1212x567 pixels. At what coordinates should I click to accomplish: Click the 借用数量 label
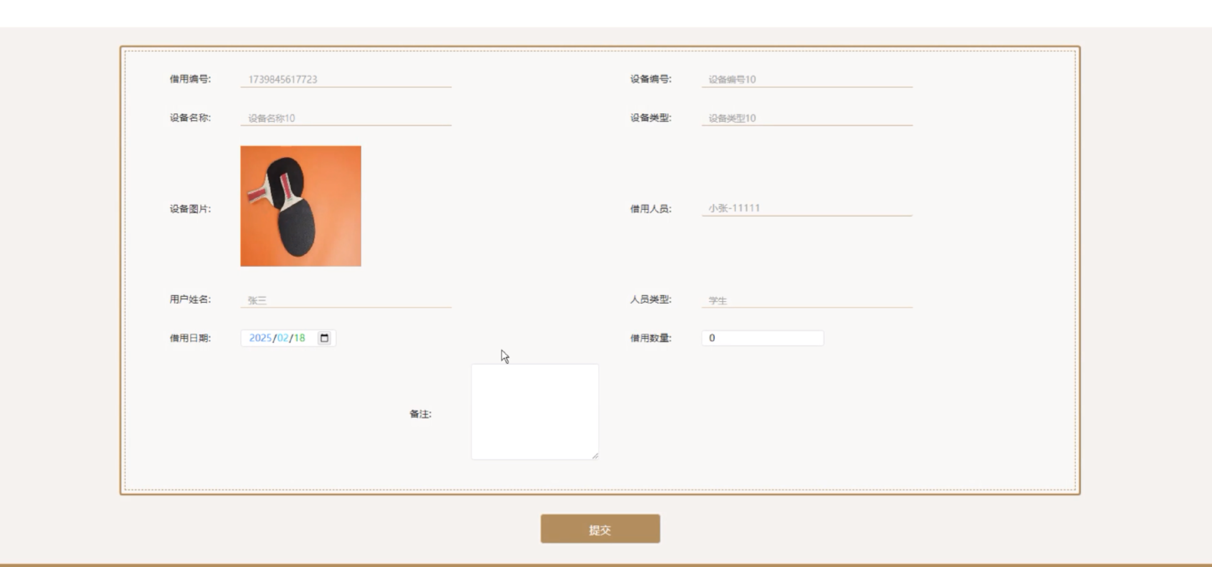coord(651,338)
